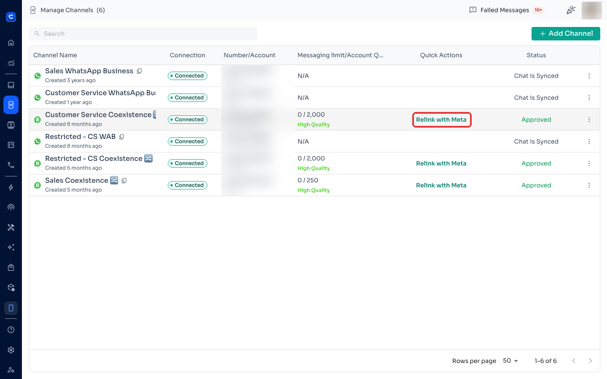This screenshot has width=607, height=379.
Task: Copy Sales WhatsApp Business channel name
Action: [140, 71]
